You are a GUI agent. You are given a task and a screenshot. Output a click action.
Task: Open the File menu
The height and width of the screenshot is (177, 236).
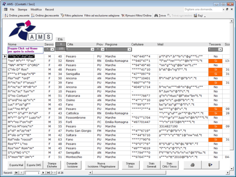click(12, 9)
